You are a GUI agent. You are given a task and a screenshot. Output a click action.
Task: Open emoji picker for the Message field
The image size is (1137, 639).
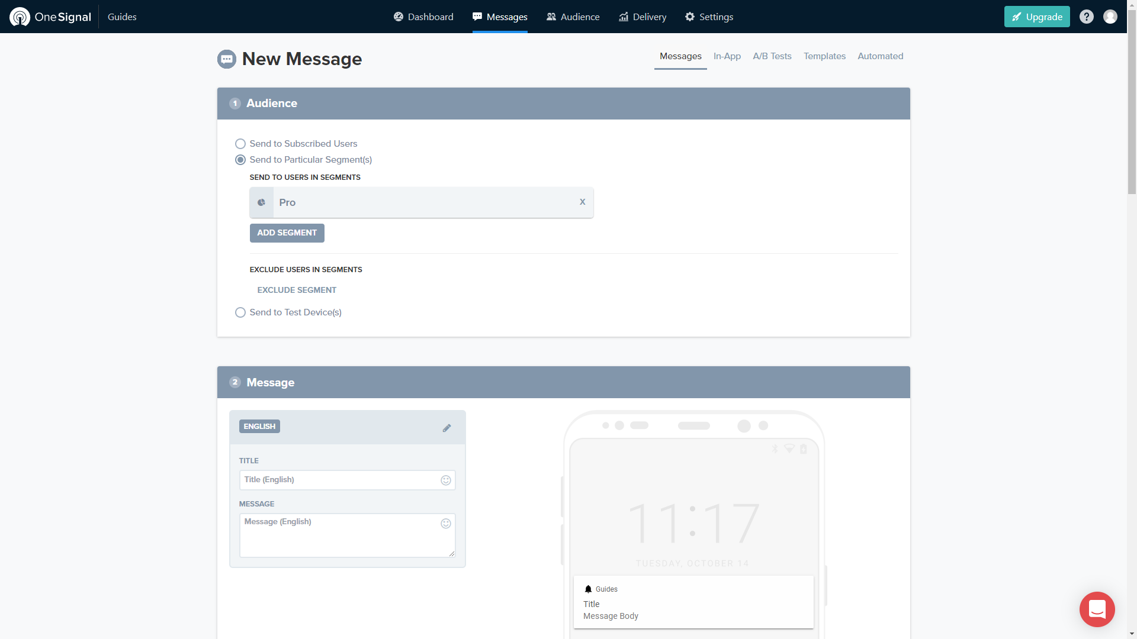pyautogui.click(x=446, y=524)
